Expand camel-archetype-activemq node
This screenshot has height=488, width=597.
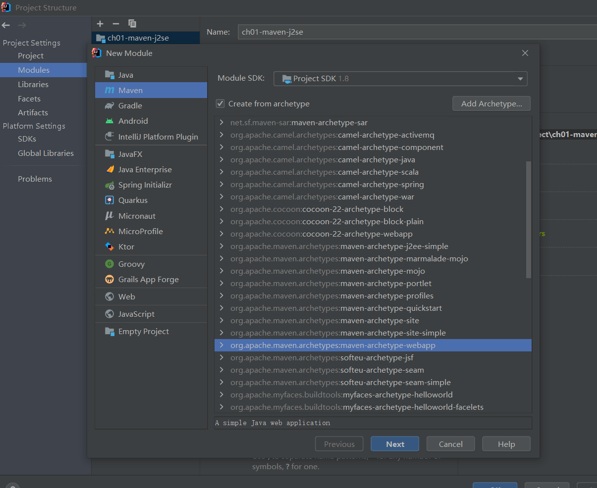point(221,135)
